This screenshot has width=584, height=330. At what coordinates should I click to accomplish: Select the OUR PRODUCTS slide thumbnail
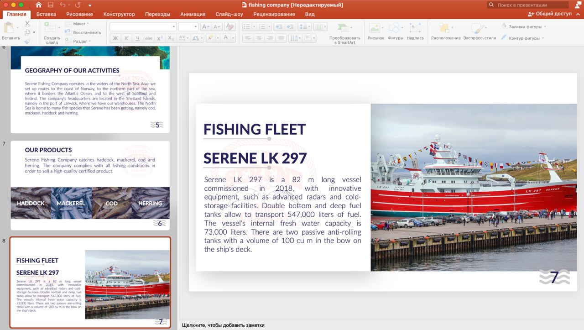90,185
